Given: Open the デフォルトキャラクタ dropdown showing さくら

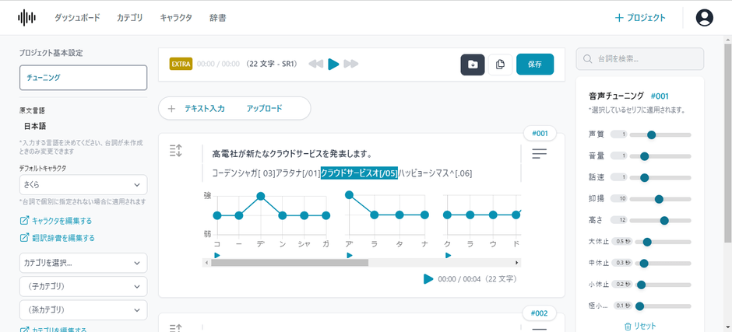Looking at the screenshot, I should pos(83,185).
